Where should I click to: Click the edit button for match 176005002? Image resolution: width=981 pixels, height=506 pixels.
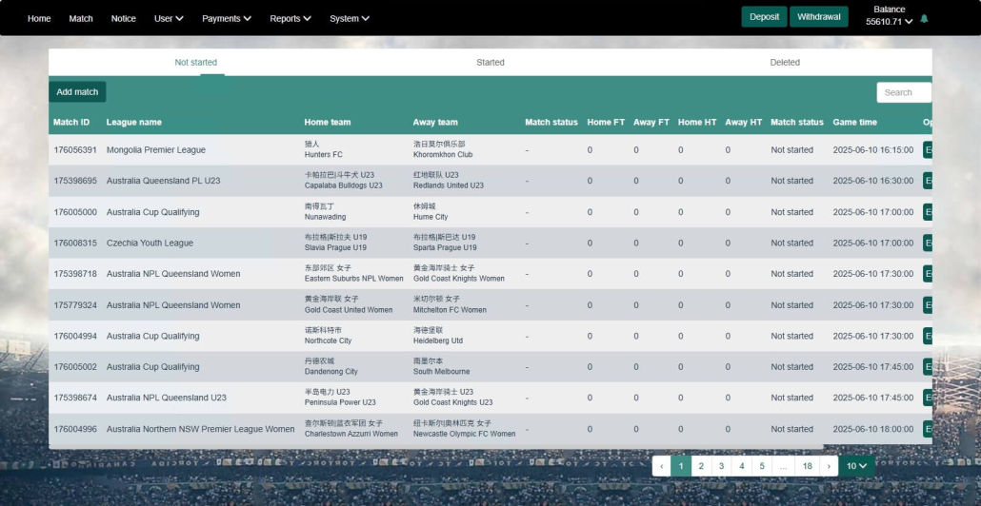[928, 367]
